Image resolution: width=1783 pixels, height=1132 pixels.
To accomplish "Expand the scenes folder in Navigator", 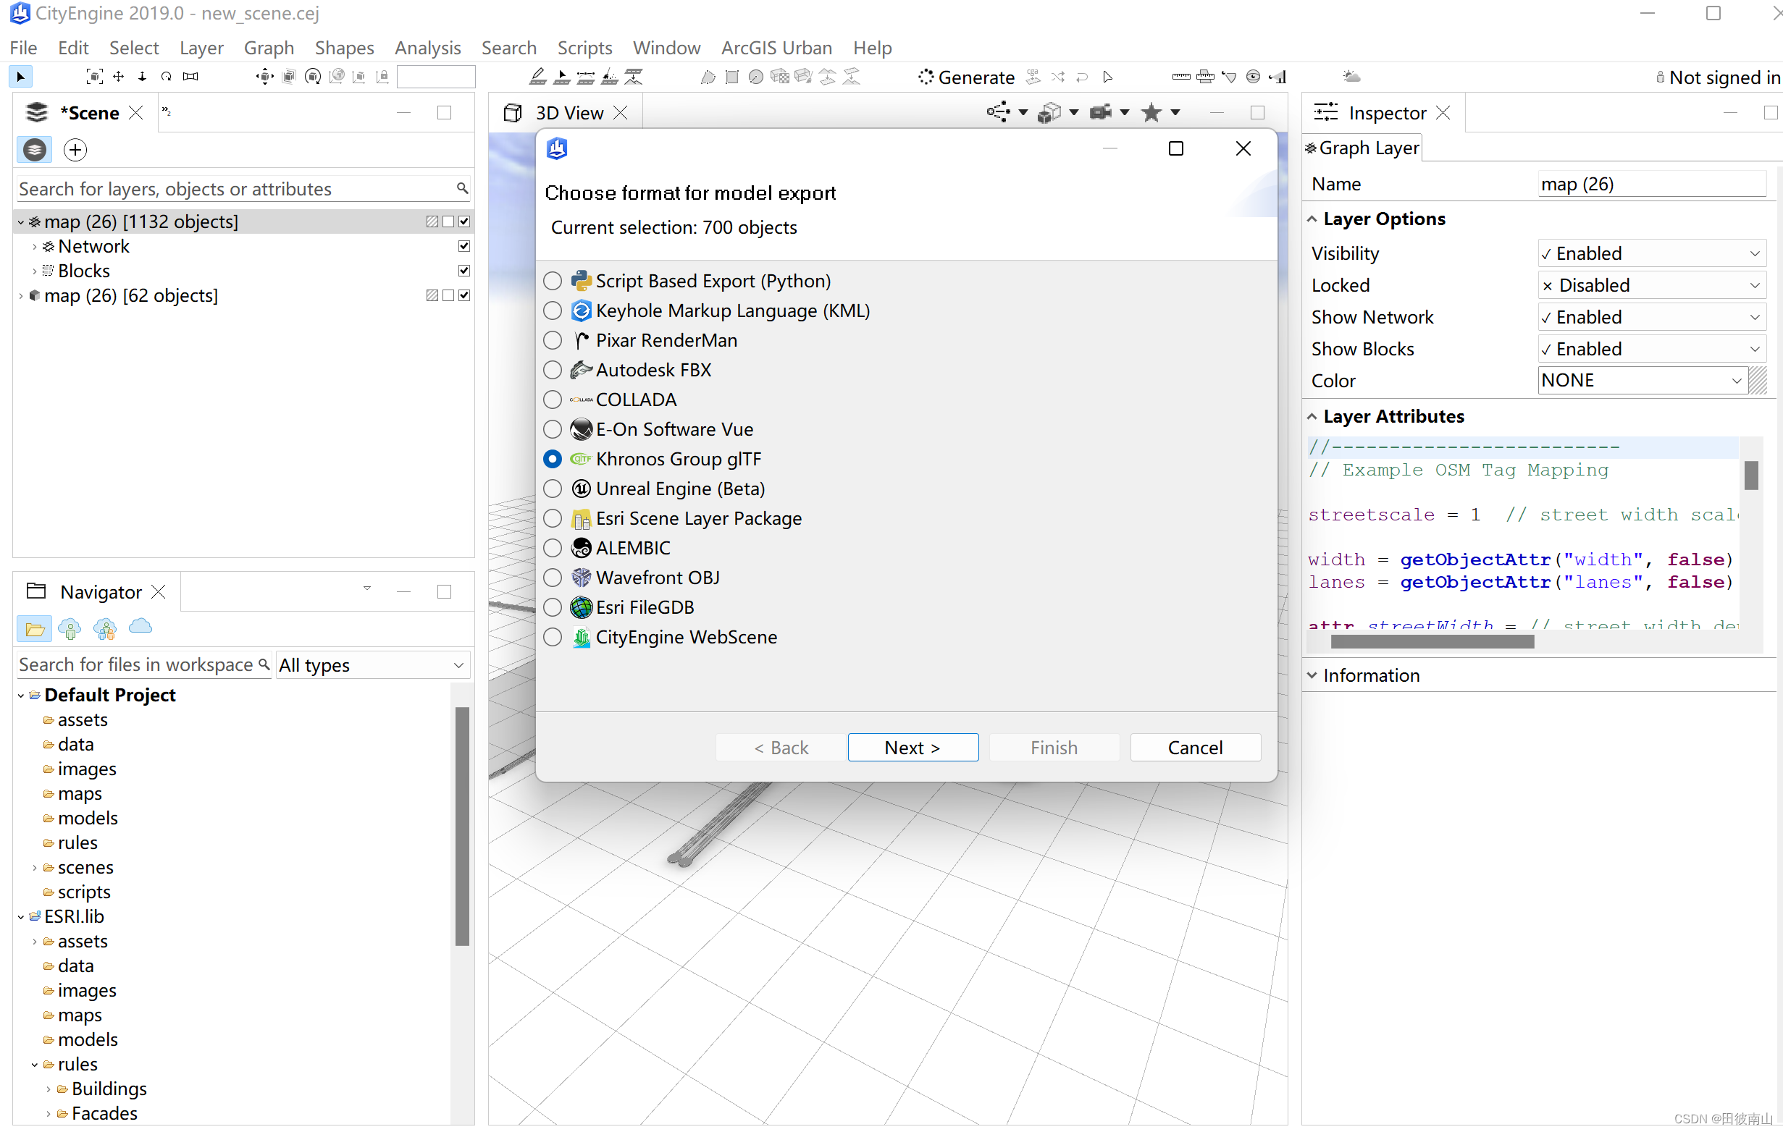I will (34, 867).
